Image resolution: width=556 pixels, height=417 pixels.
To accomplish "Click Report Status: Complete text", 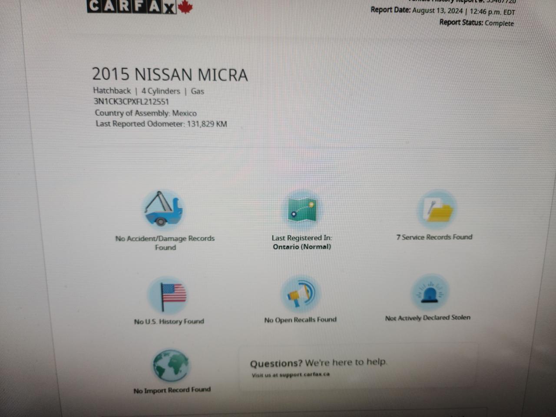I will (477, 23).
